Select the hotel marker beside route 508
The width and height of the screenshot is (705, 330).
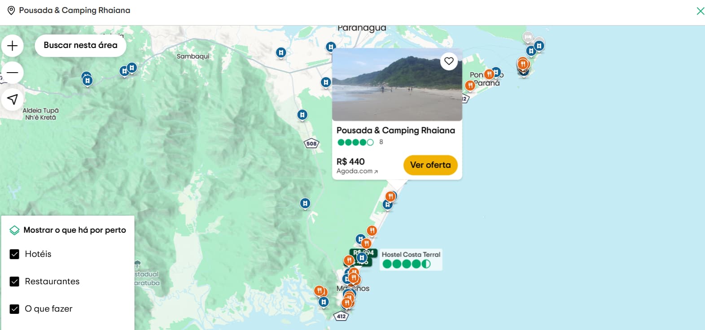302,115
